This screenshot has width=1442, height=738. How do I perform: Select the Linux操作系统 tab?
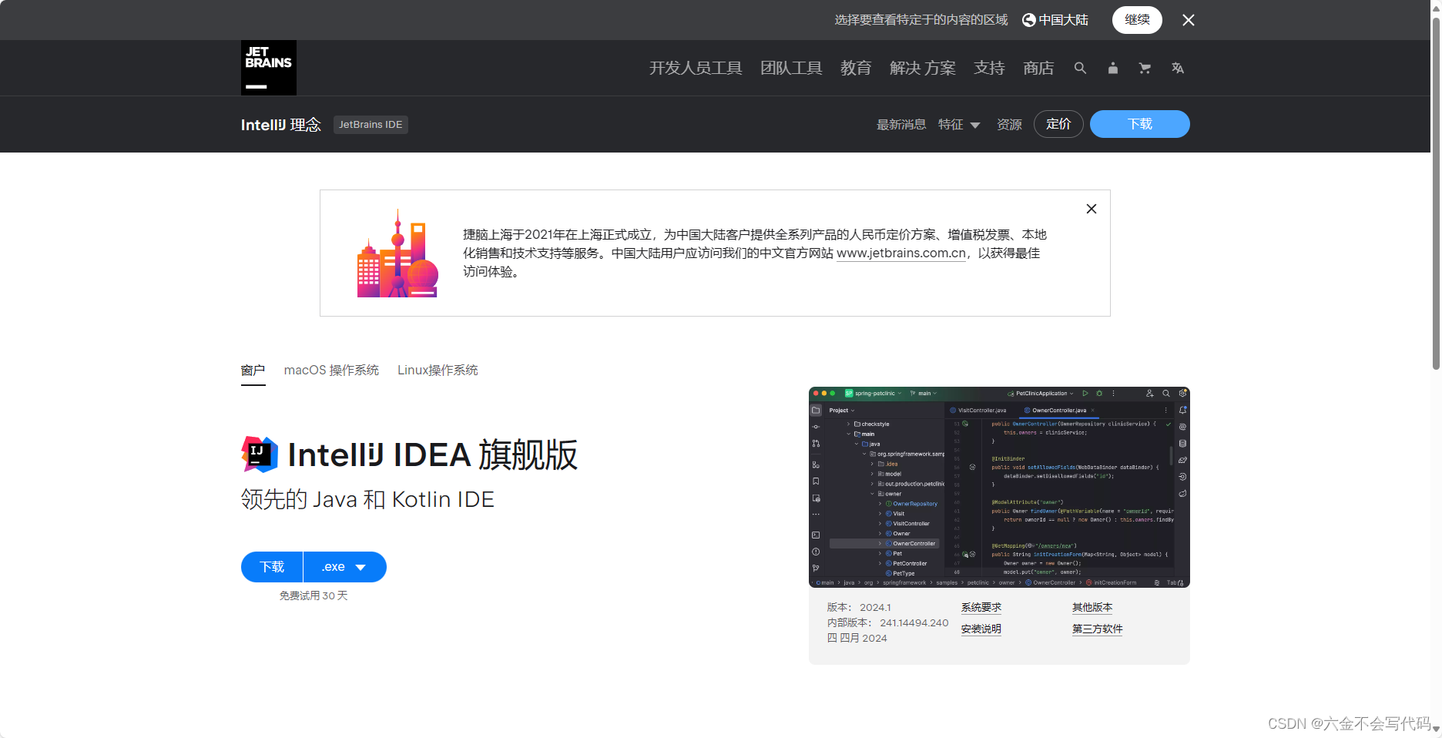(x=438, y=371)
